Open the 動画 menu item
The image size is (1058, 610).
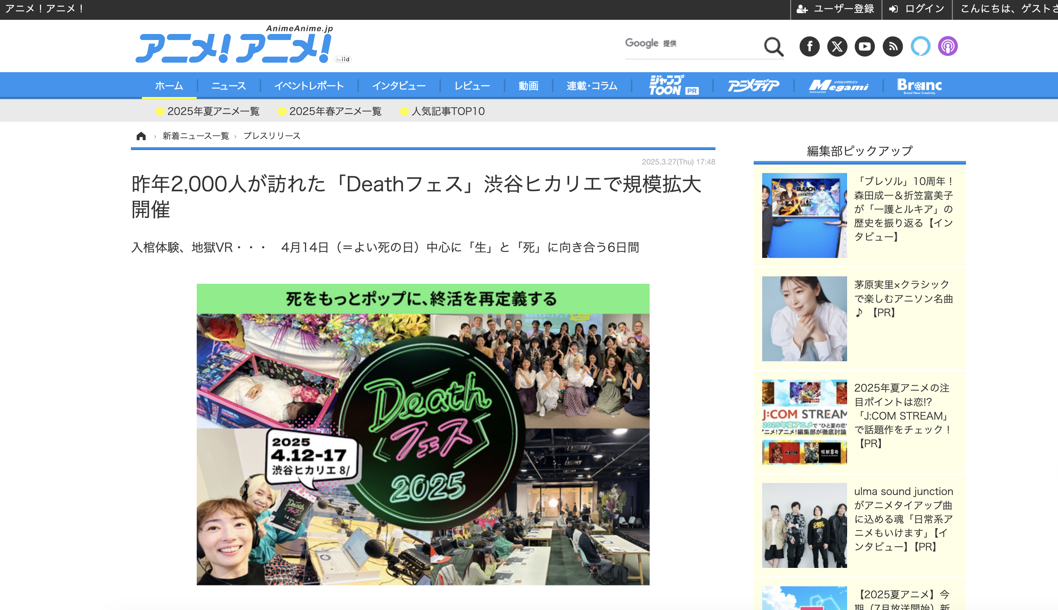[528, 86]
